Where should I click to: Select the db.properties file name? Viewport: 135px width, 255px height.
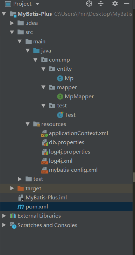tap(67, 142)
